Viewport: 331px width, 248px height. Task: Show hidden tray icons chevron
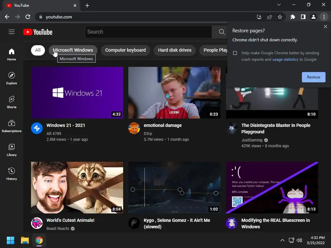tap(283, 240)
